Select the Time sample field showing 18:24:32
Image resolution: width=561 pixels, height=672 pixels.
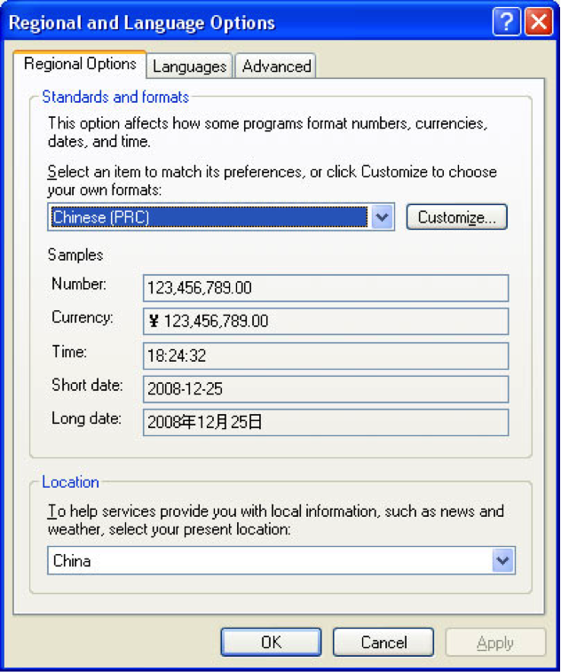pyautogui.click(x=325, y=356)
